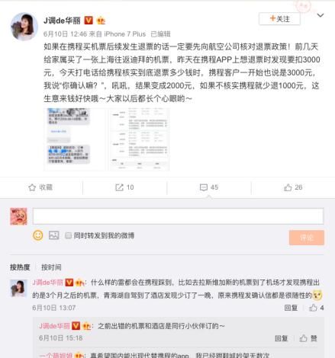Open the first attached chat screenshot thumbnail
Image resolution: width=335 pixels, height=358 pixels.
click(74, 139)
